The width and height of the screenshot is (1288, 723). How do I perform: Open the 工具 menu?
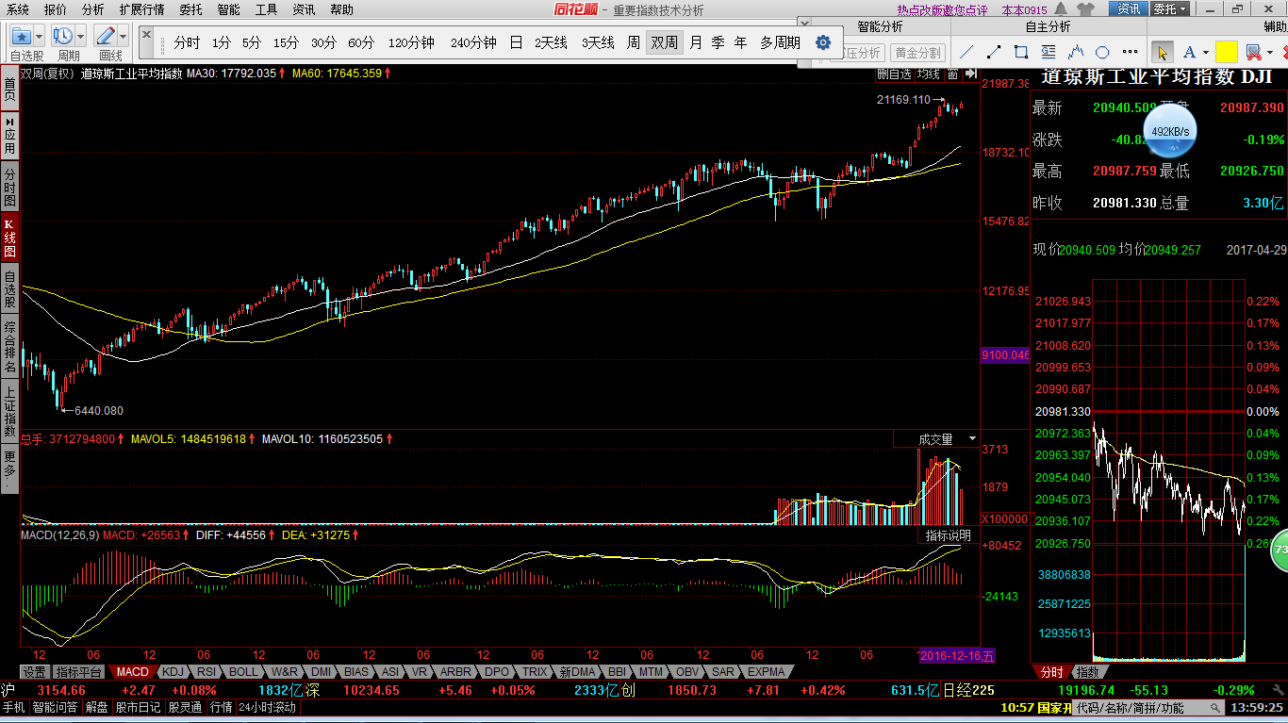(x=266, y=9)
